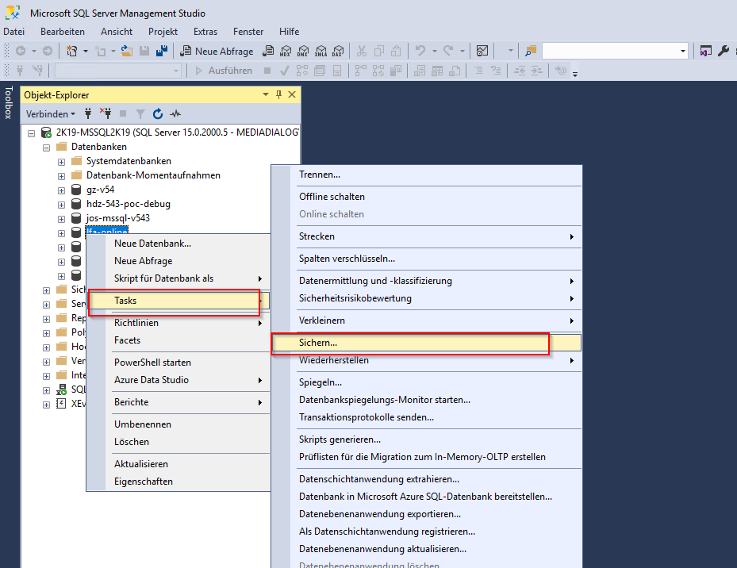
Task: Expand the Systemdatenbanken node
Action: point(61,162)
